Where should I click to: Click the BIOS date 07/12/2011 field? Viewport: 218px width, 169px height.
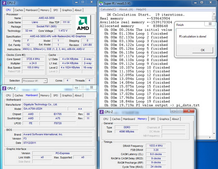pos(58,143)
